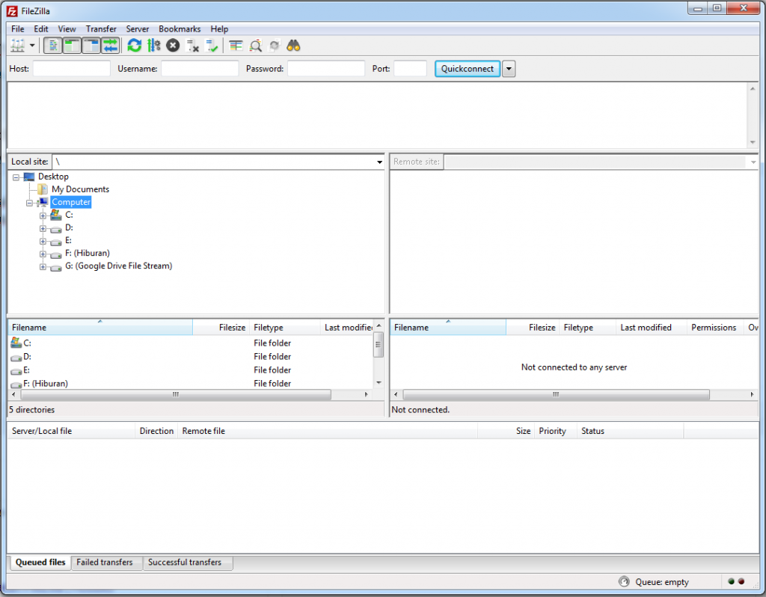Select the C: row in local file list
This screenshot has height=597, width=766.
tap(191, 343)
